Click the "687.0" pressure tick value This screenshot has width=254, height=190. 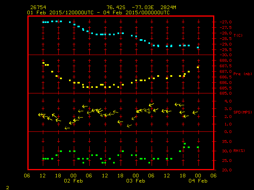tap(225, 71)
